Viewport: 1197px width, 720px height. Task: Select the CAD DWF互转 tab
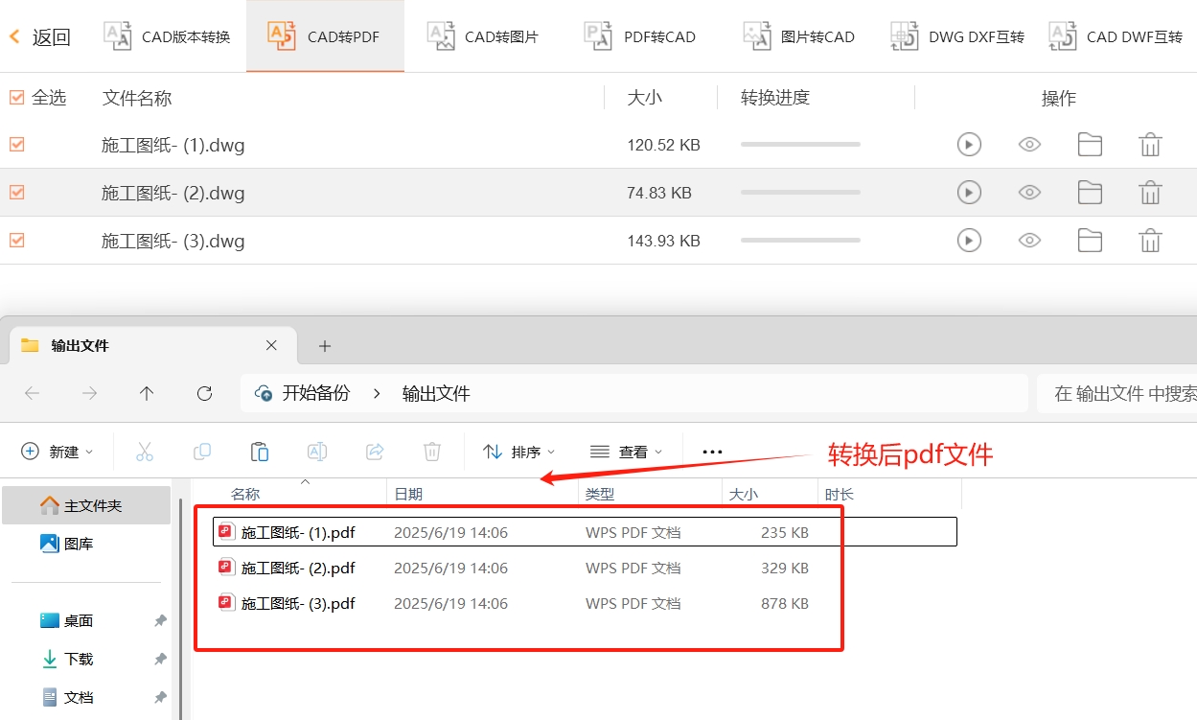1115,35
